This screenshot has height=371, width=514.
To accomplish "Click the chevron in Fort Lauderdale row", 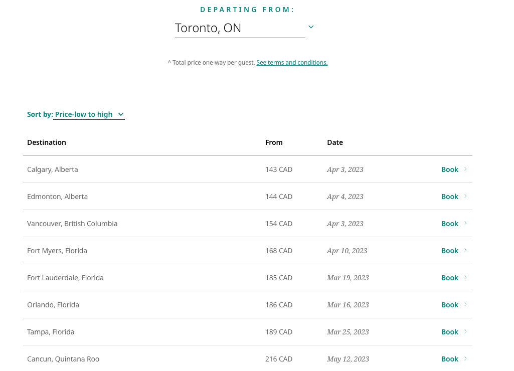I will point(465,278).
